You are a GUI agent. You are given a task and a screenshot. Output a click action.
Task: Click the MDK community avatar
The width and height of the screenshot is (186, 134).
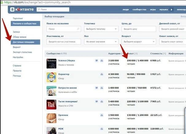pyautogui.click(x=51, y=130)
